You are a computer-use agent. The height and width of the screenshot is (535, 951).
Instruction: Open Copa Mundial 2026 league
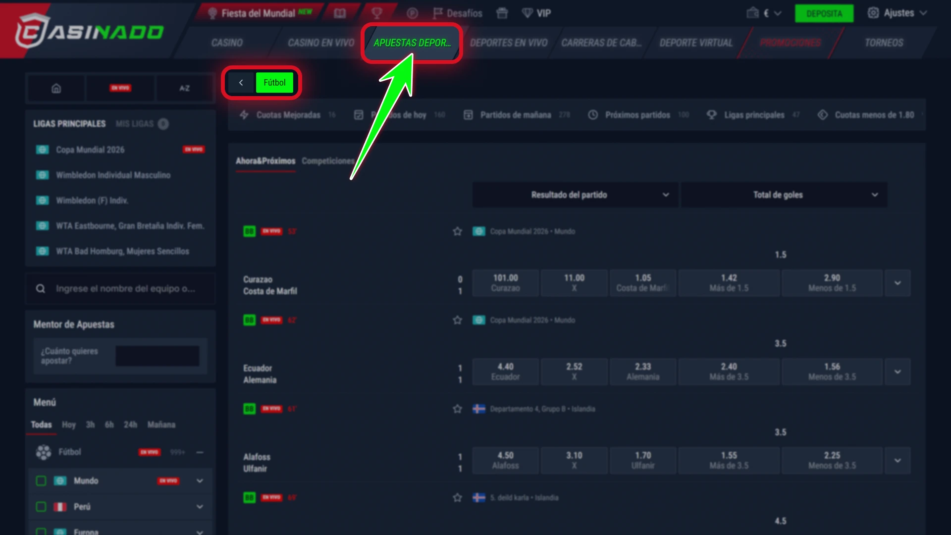pos(120,150)
